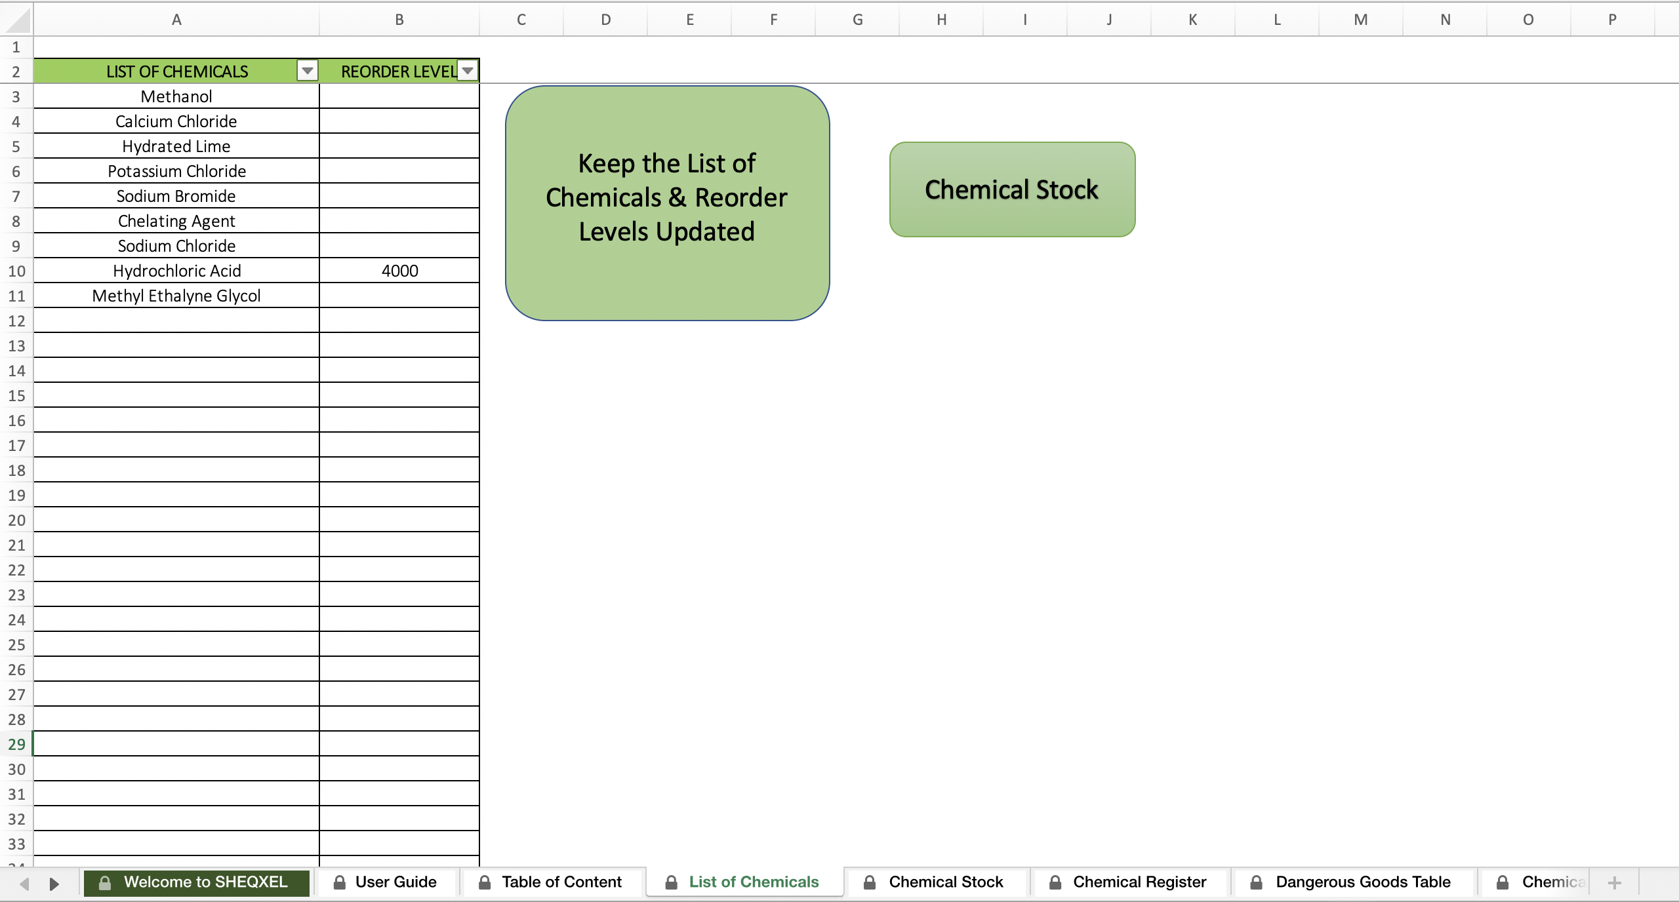
Task: Click the green Chemical Stock shape button
Action: (1011, 189)
